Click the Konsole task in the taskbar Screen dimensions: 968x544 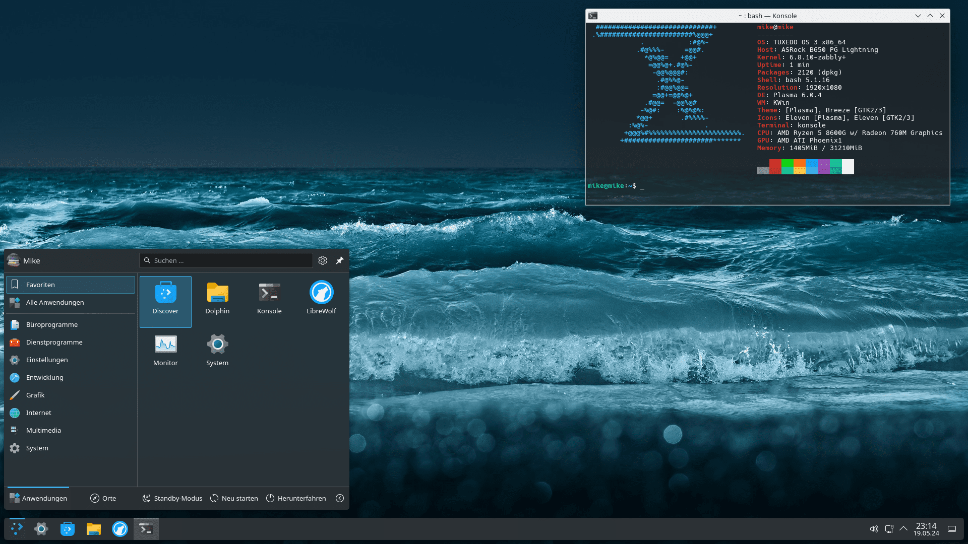[x=146, y=529]
